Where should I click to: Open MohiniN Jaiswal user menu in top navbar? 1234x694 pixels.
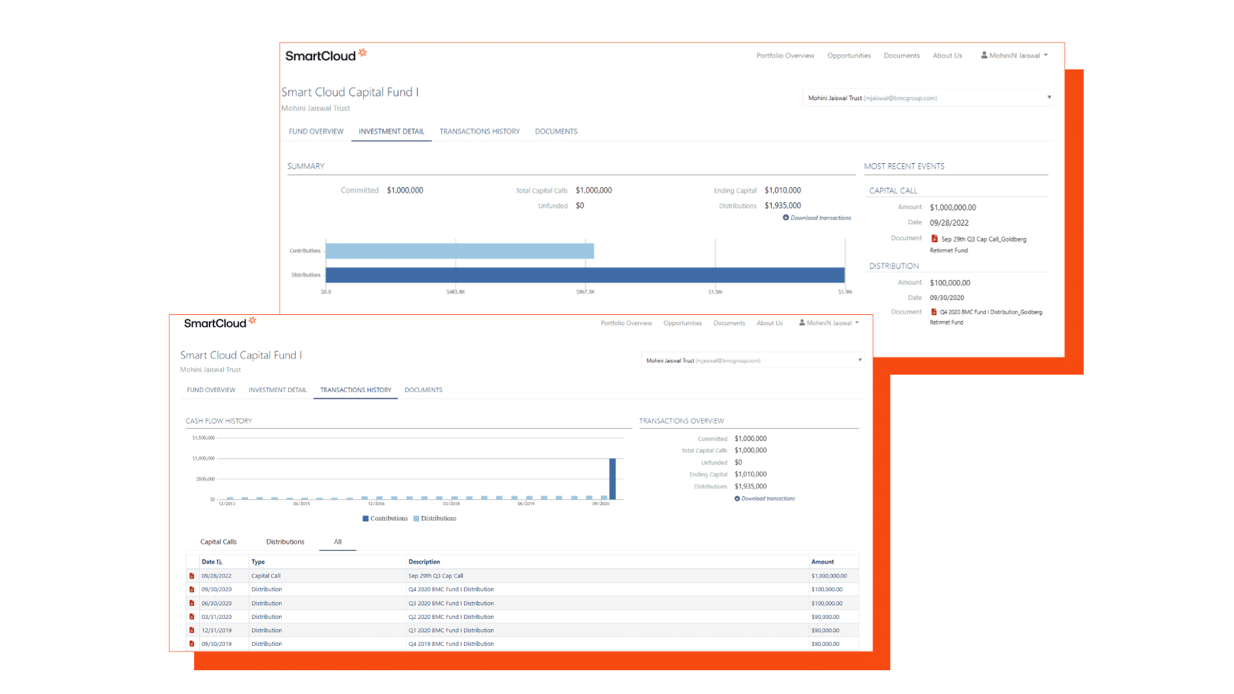(x=1014, y=56)
